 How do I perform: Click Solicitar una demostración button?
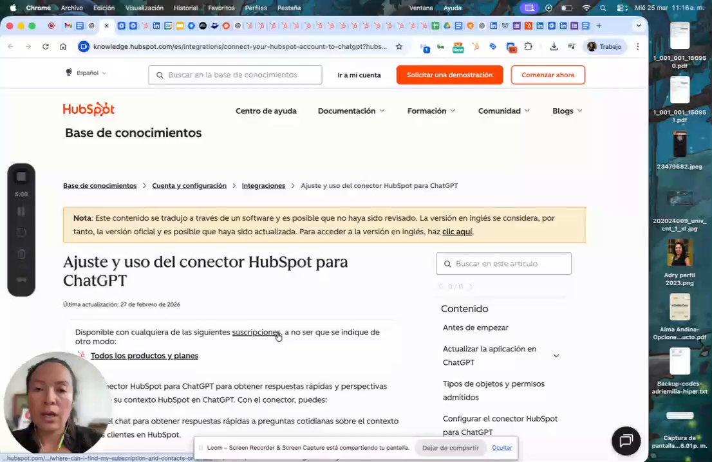(449, 75)
